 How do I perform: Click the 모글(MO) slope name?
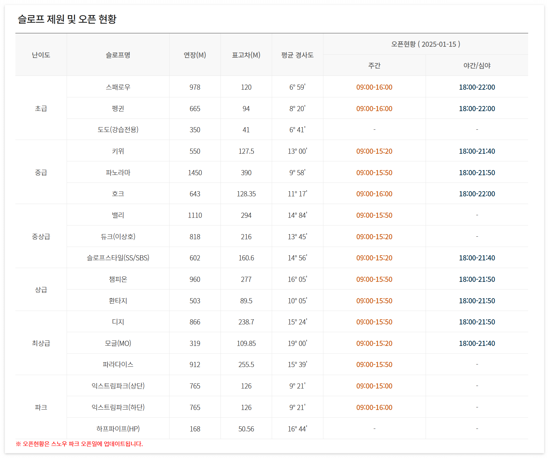(x=118, y=343)
